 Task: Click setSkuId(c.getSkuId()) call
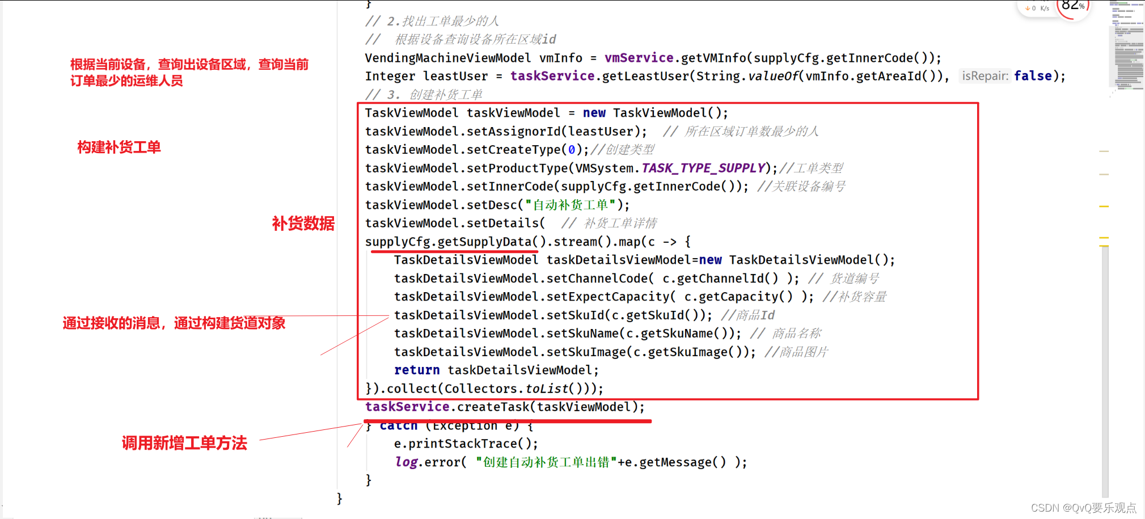(x=626, y=315)
